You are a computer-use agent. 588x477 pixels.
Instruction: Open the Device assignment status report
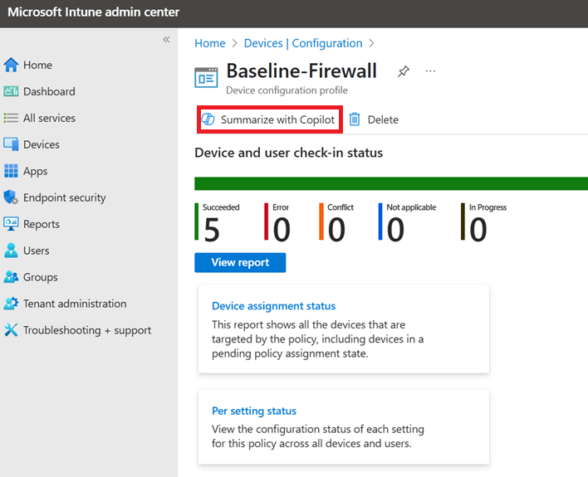coord(273,306)
